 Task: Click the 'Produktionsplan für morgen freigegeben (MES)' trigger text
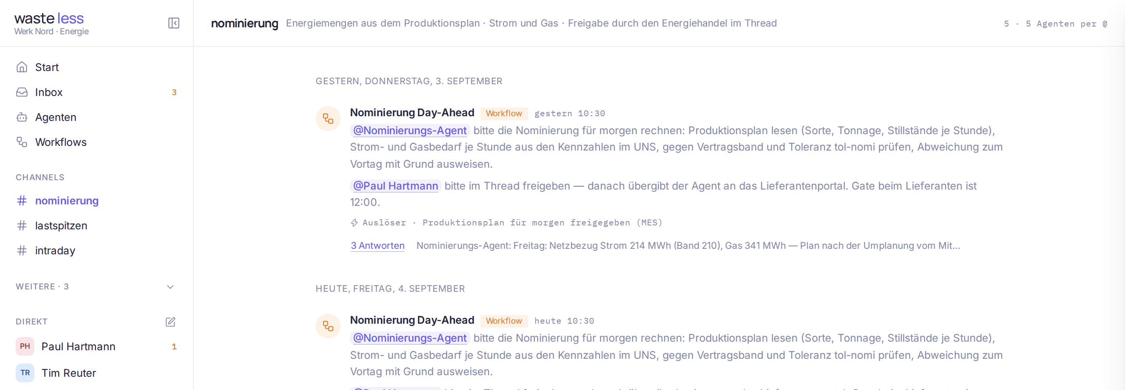[542, 223]
